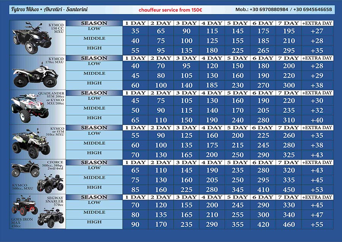
Task: Select Kymco 310cc high season extra day +43
Action: tap(317, 155)
